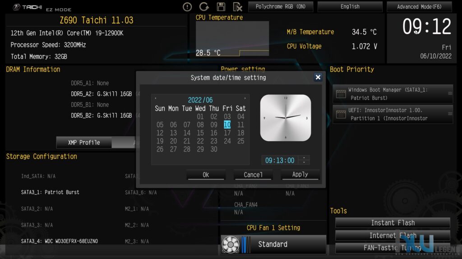Click the CHA_FAN4 fan reading
This screenshot has width=462, height=259.
(246, 208)
